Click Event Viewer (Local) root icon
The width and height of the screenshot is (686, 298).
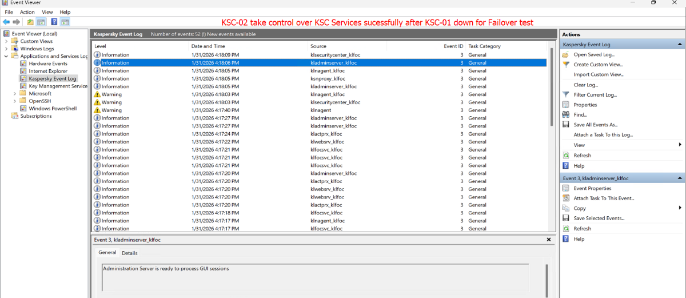[x=6, y=34]
